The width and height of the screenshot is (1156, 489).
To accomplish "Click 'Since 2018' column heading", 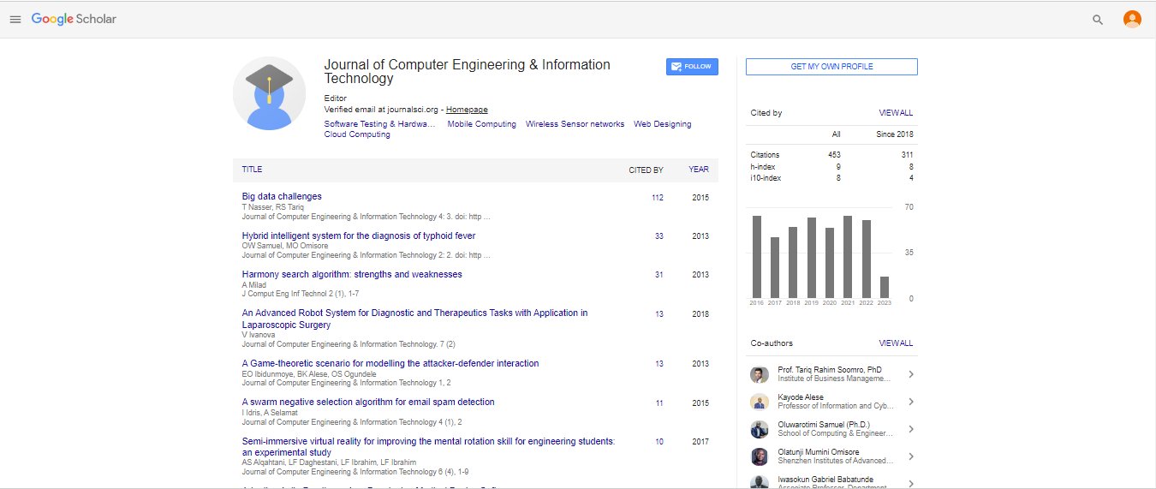I will tap(895, 134).
